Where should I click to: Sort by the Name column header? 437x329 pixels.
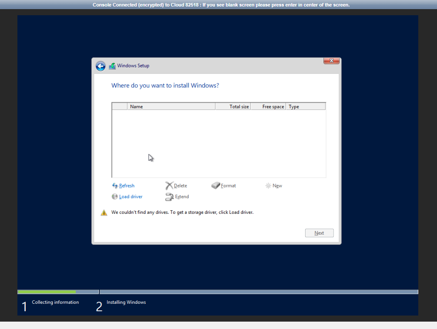(171, 106)
